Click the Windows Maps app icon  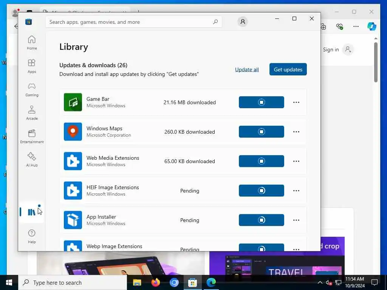click(x=73, y=132)
